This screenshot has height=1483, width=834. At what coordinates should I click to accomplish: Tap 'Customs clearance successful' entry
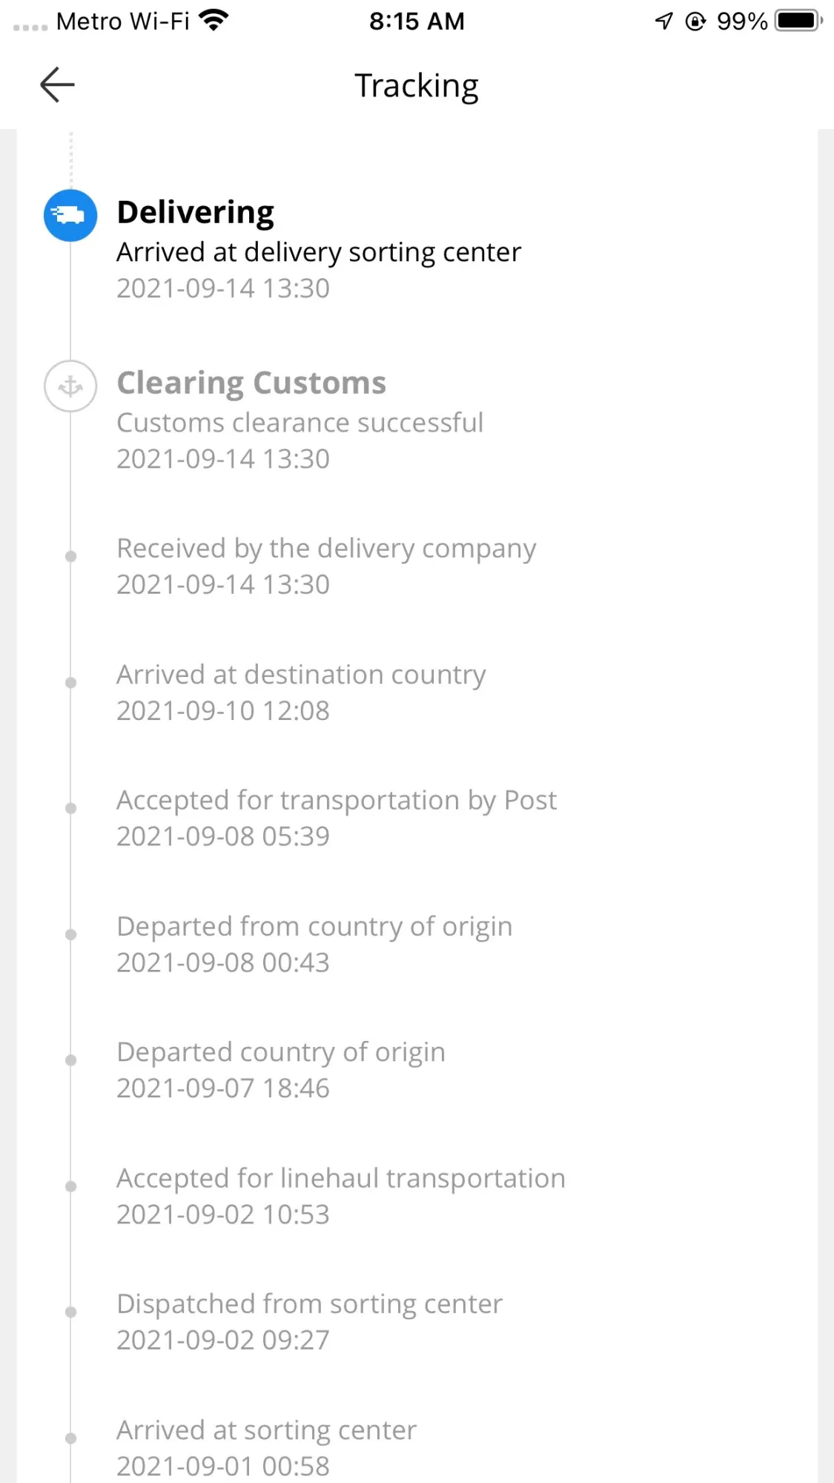pos(299,423)
